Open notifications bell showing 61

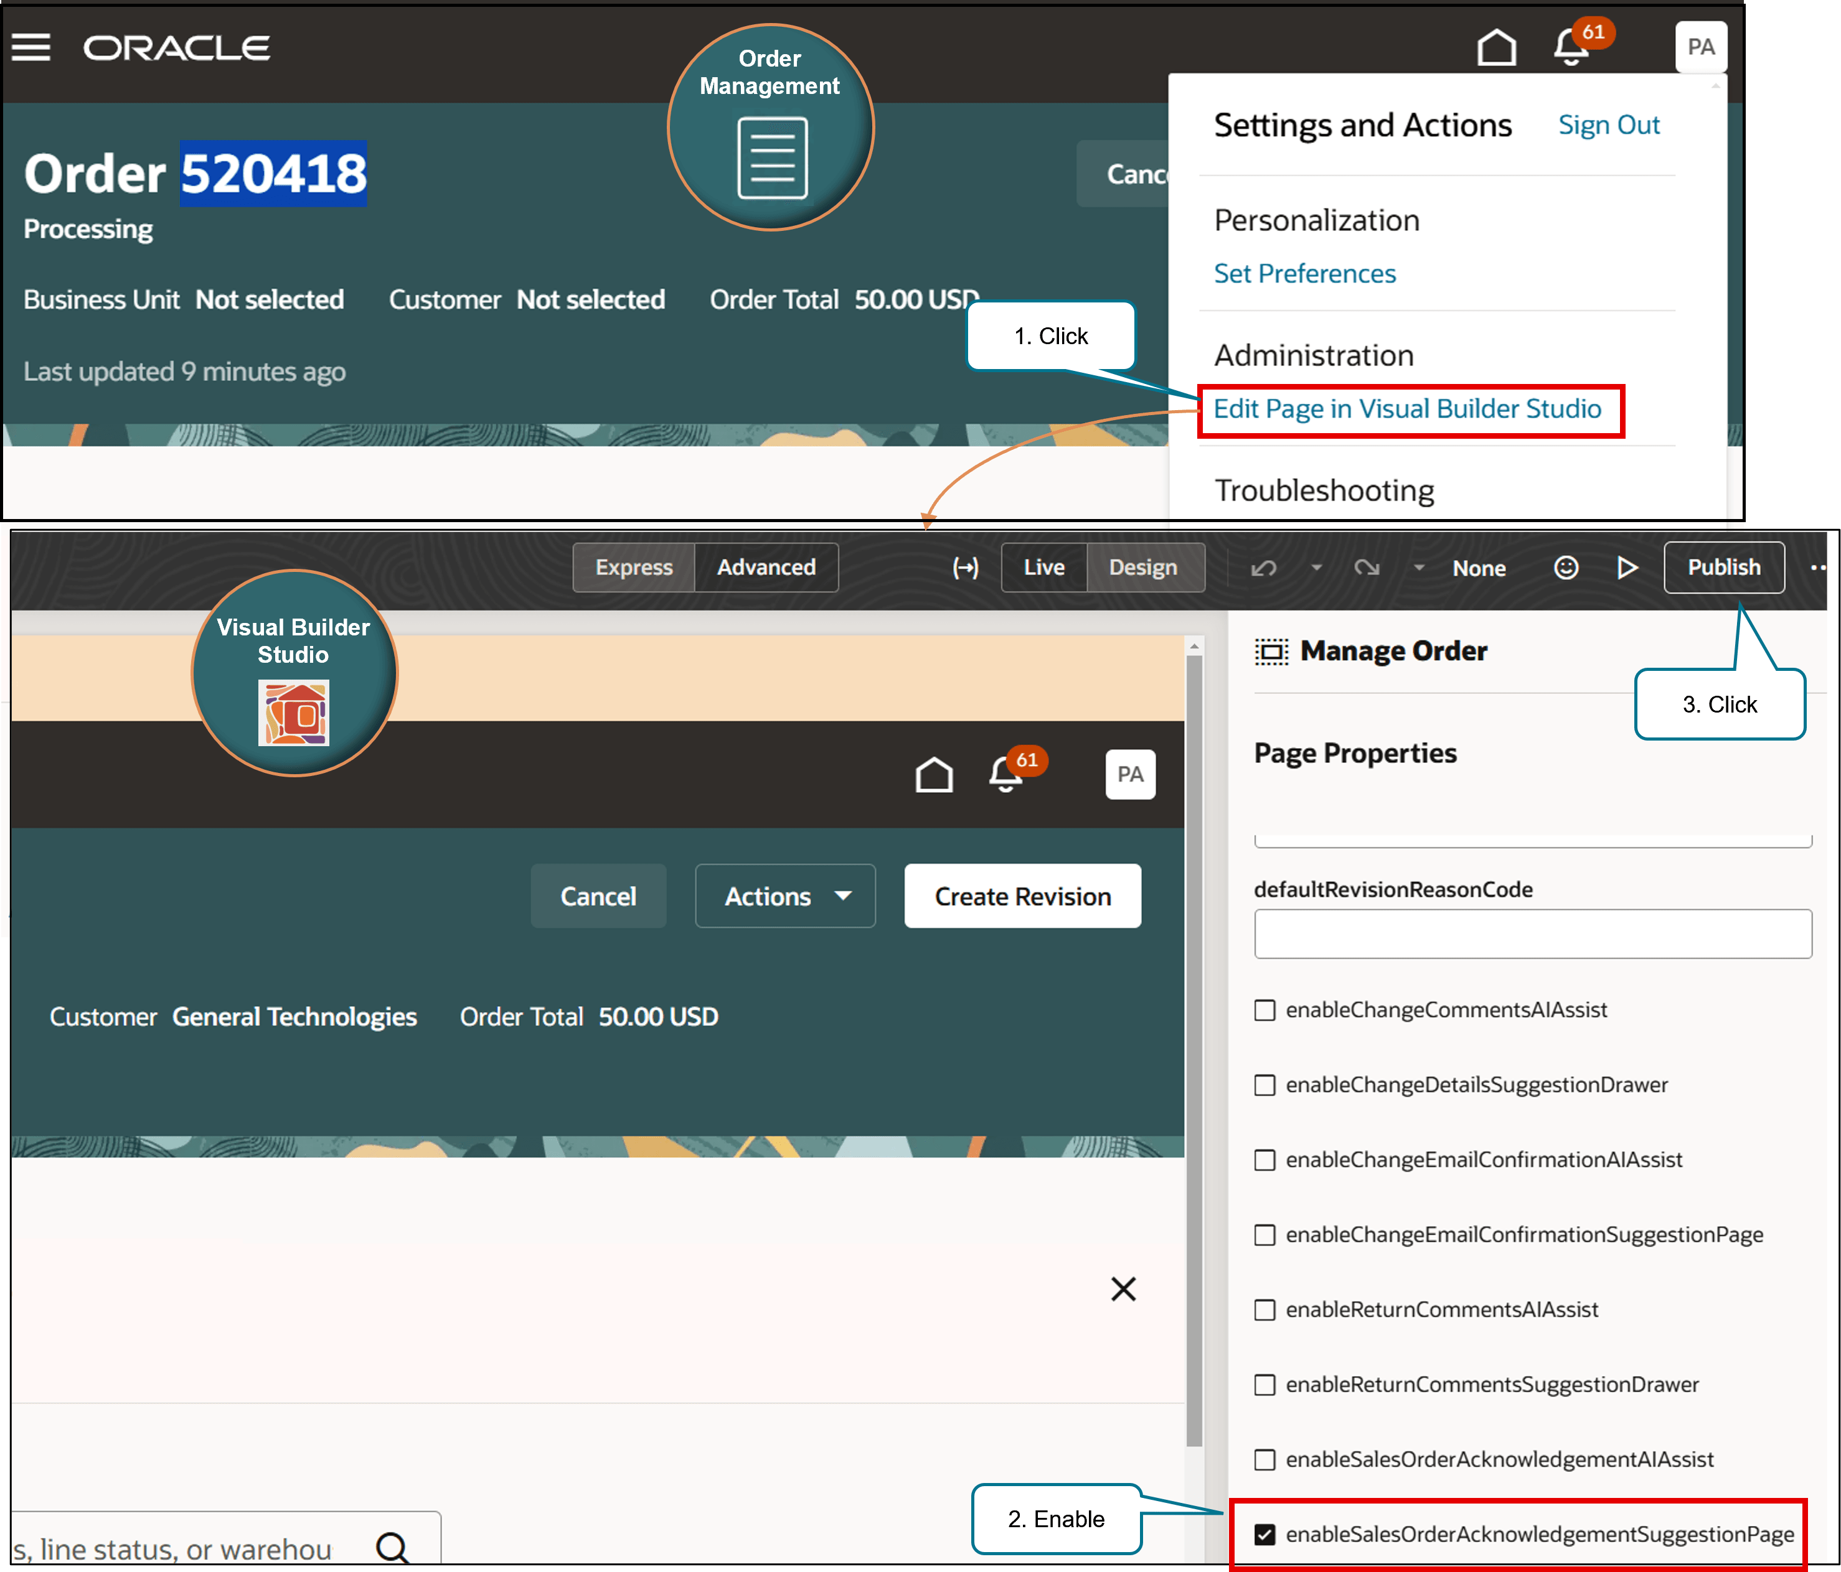tap(1571, 47)
